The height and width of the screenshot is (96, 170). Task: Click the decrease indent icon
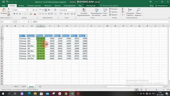pyautogui.click(x=49, y=14)
